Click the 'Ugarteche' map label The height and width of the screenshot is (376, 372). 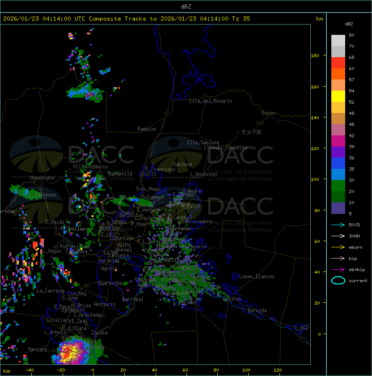tap(110, 283)
